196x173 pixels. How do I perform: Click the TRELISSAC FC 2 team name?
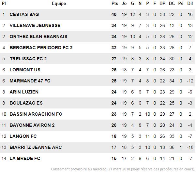point(28,59)
